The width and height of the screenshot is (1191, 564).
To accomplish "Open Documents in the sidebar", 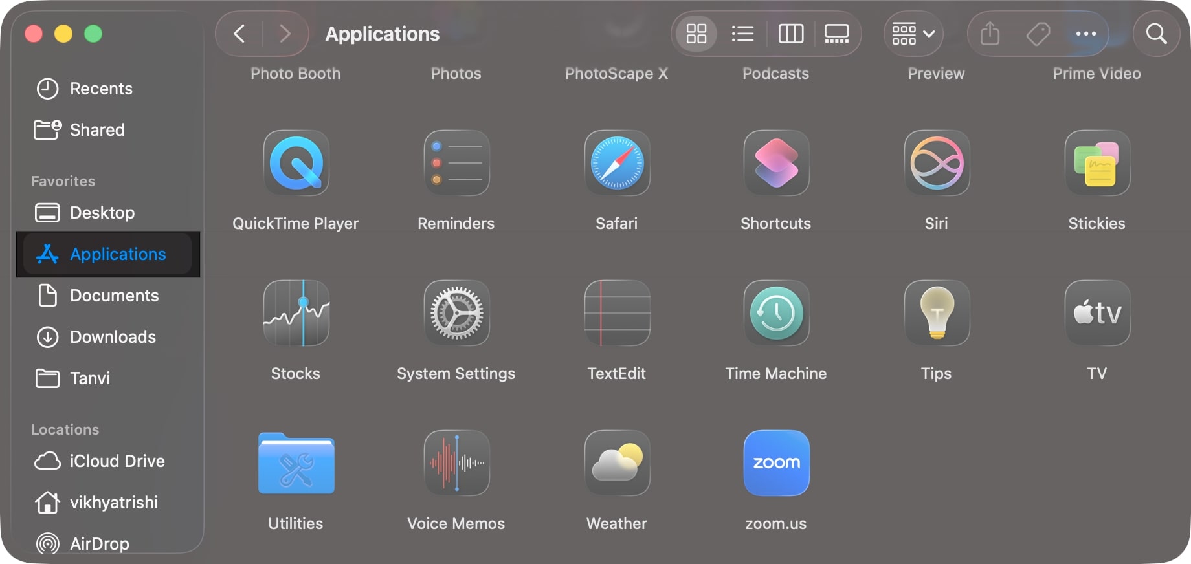I will pos(107,296).
